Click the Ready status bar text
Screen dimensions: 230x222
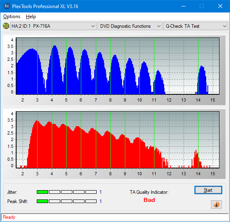tap(9, 217)
